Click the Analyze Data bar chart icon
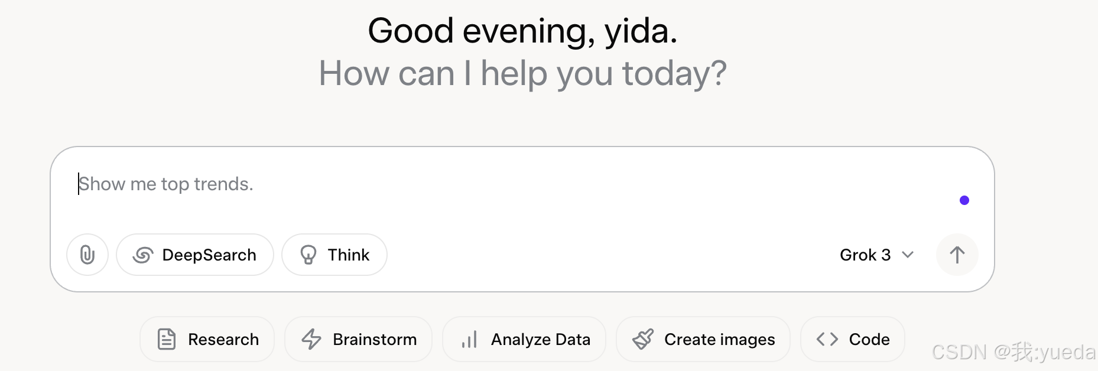The height and width of the screenshot is (371, 1098). point(469,339)
